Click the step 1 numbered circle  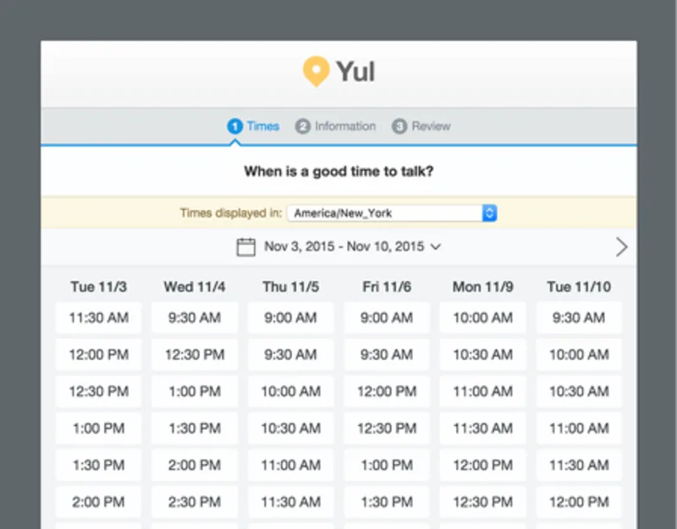(x=234, y=125)
